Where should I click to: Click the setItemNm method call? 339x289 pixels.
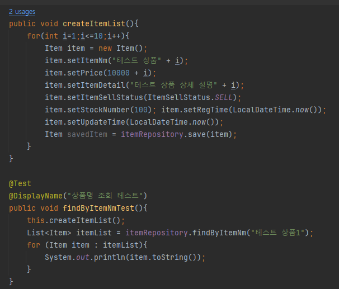[x=87, y=60]
